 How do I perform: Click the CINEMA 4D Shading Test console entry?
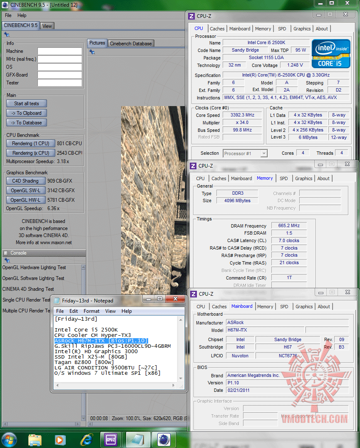tap(28, 289)
